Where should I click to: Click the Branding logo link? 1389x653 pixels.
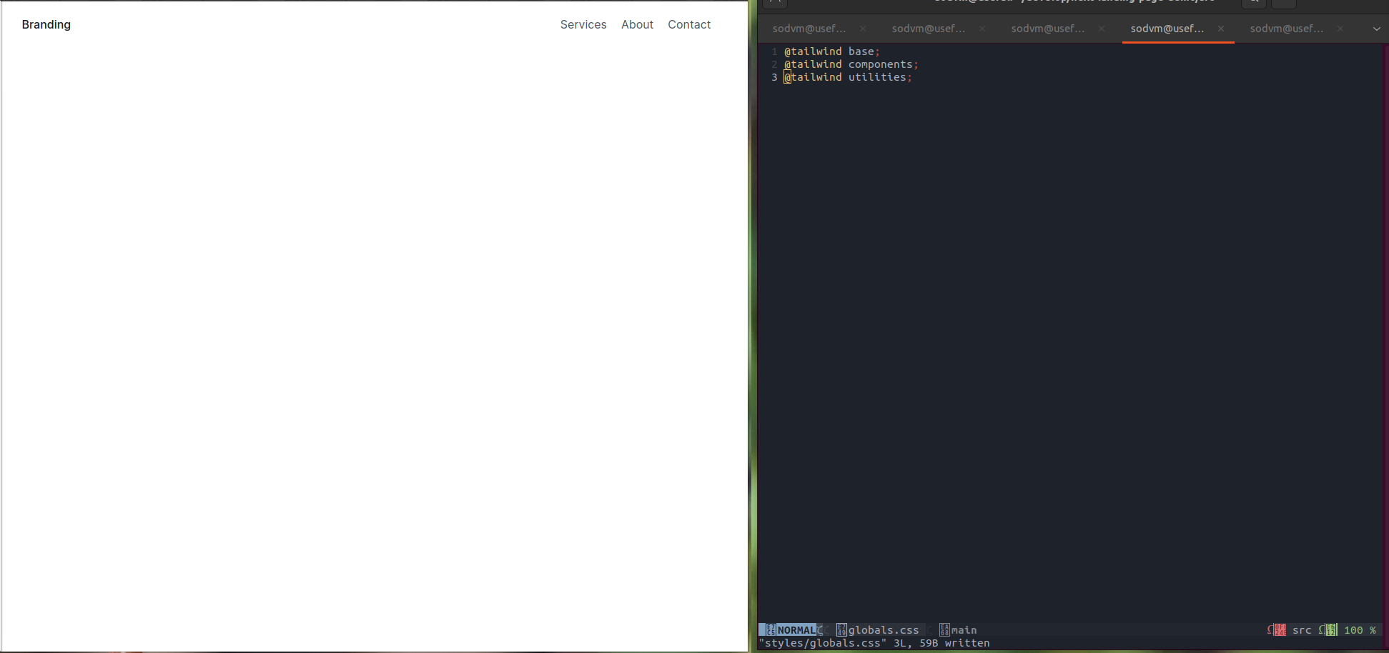click(x=46, y=24)
